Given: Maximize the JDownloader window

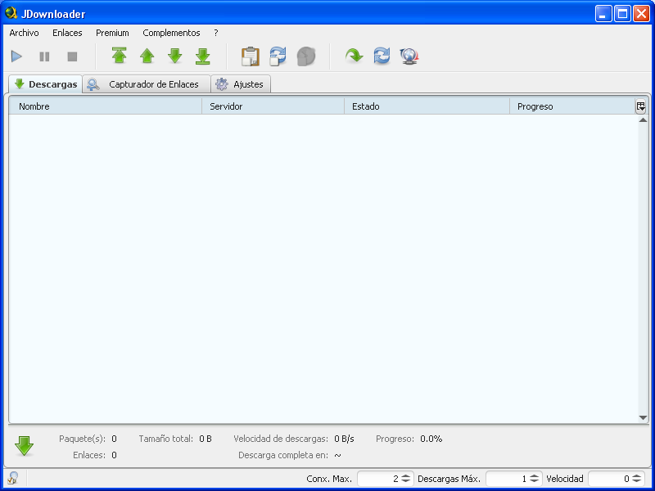Looking at the screenshot, I should [x=622, y=14].
